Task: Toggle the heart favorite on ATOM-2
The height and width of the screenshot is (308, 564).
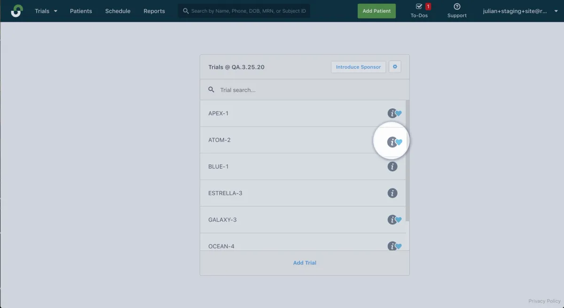Action: pyautogui.click(x=399, y=142)
